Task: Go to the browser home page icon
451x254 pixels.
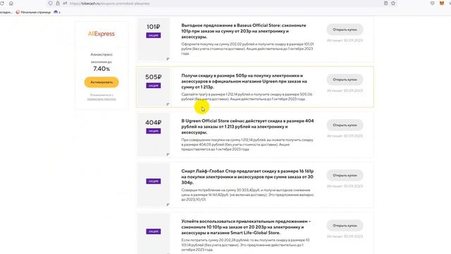Action: (11, 4)
